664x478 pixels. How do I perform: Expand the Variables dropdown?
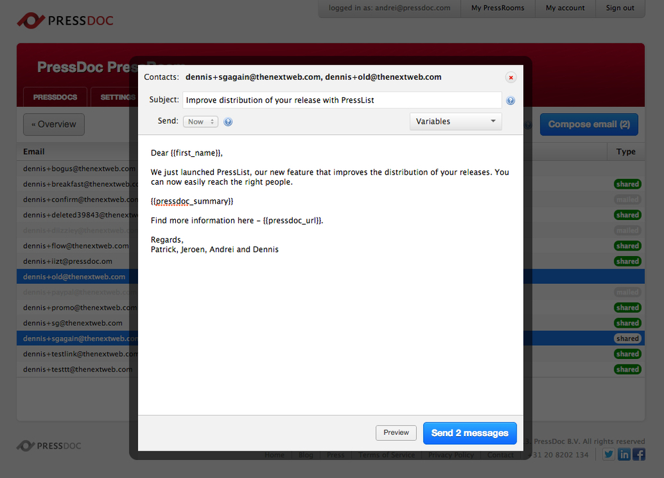click(x=456, y=122)
